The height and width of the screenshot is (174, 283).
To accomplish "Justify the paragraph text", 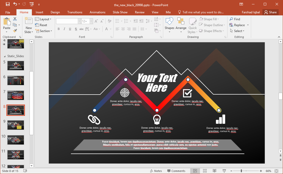I will coord(134,29).
